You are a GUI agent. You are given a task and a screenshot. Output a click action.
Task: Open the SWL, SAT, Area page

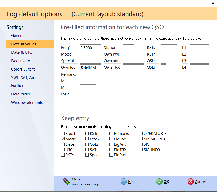click(x=24, y=78)
